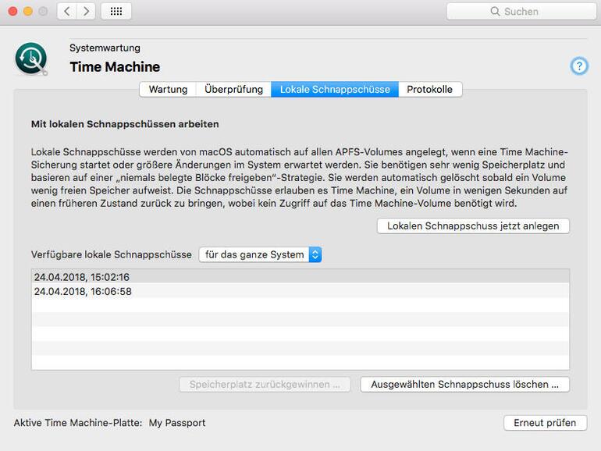The image size is (601, 451).
Task: Switch to the Überprüfung tab
Action: [234, 89]
